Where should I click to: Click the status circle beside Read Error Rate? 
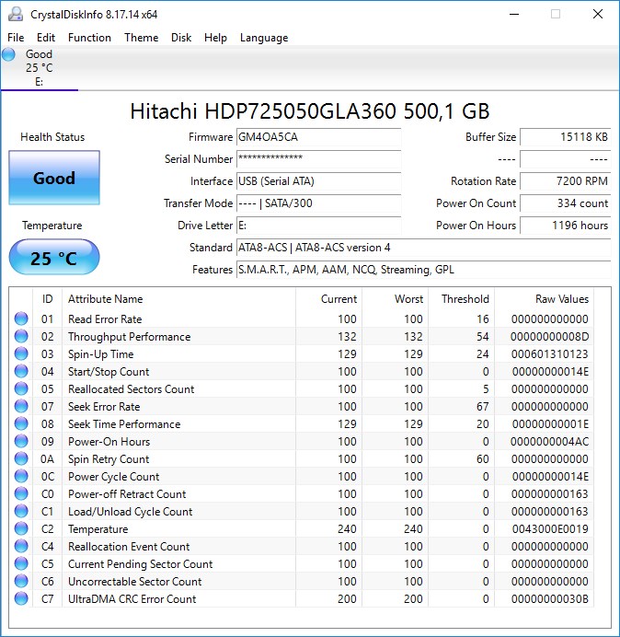(21, 318)
